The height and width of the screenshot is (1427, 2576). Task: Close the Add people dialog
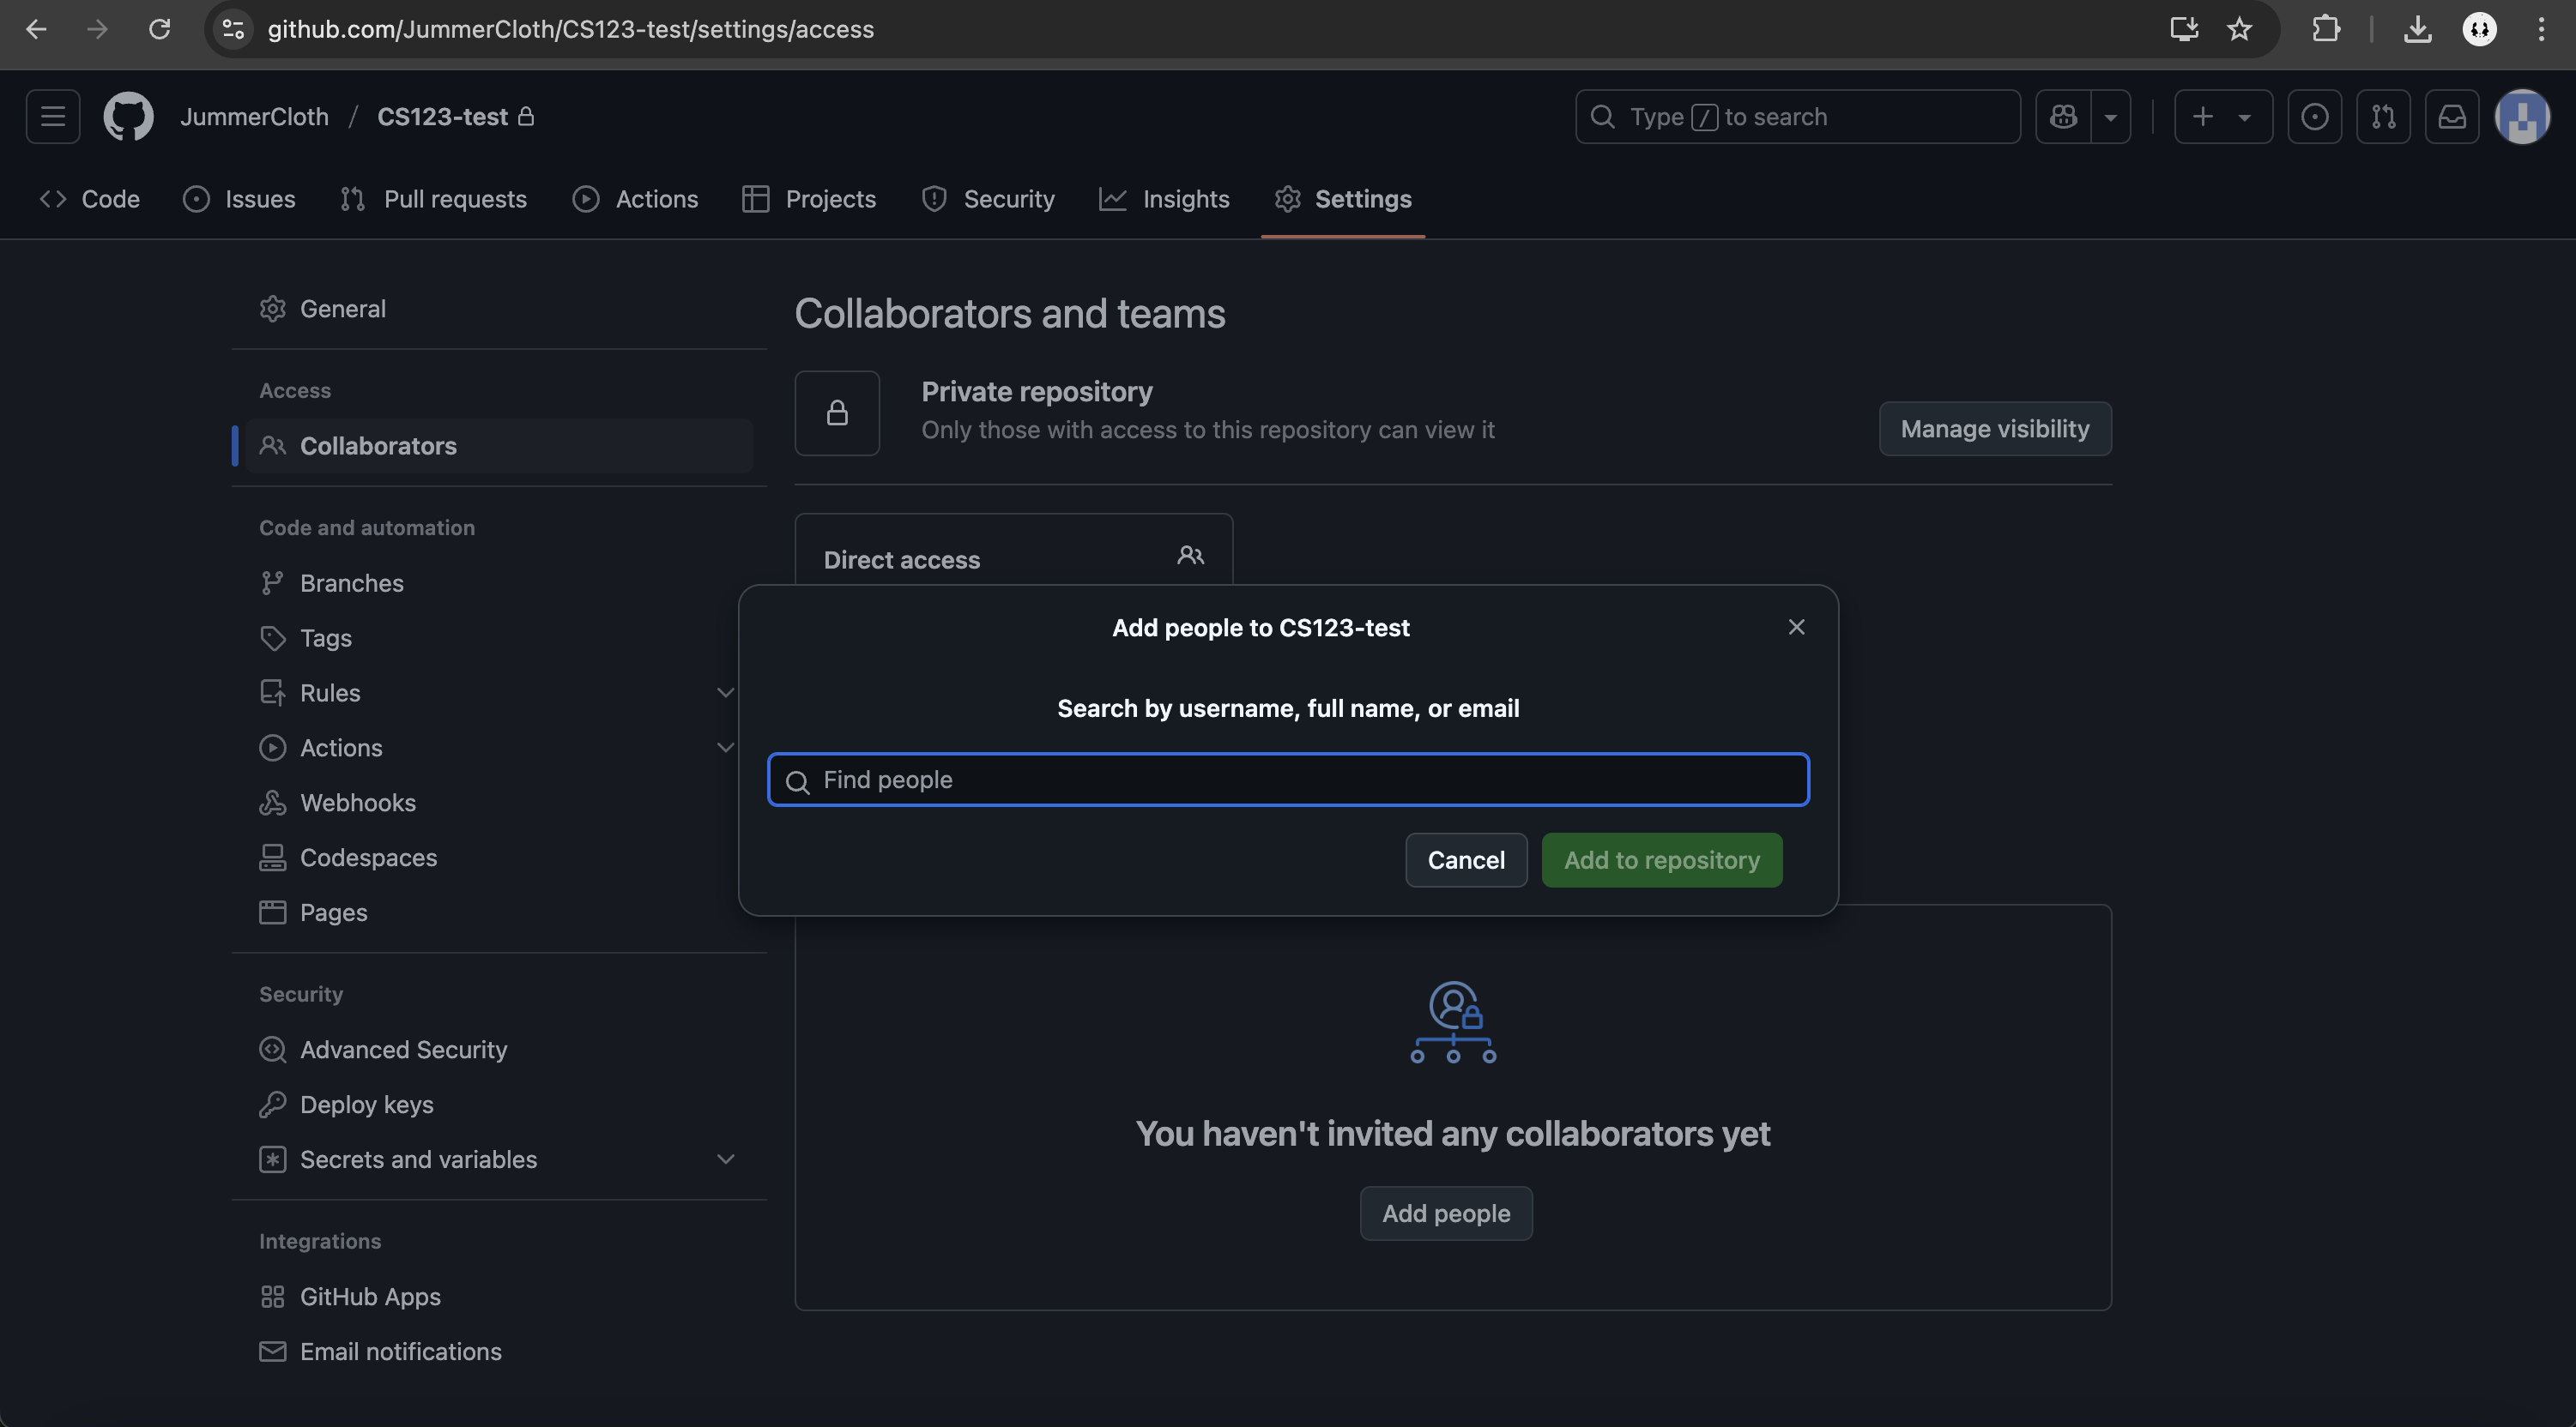tap(1796, 627)
